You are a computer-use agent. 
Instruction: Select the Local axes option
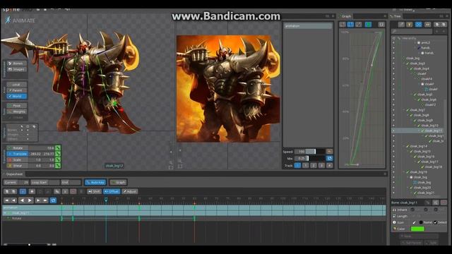(x=17, y=85)
